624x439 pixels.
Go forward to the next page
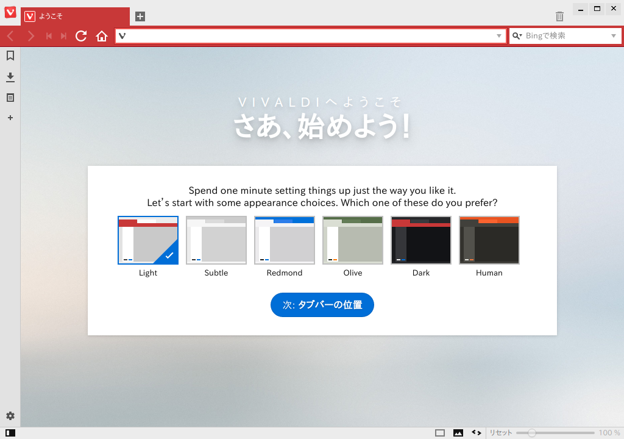[30, 36]
